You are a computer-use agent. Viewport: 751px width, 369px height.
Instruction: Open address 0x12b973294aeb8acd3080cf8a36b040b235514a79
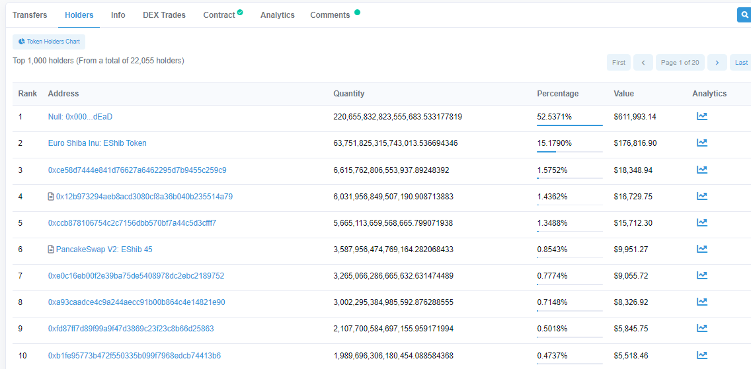pyautogui.click(x=144, y=197)
